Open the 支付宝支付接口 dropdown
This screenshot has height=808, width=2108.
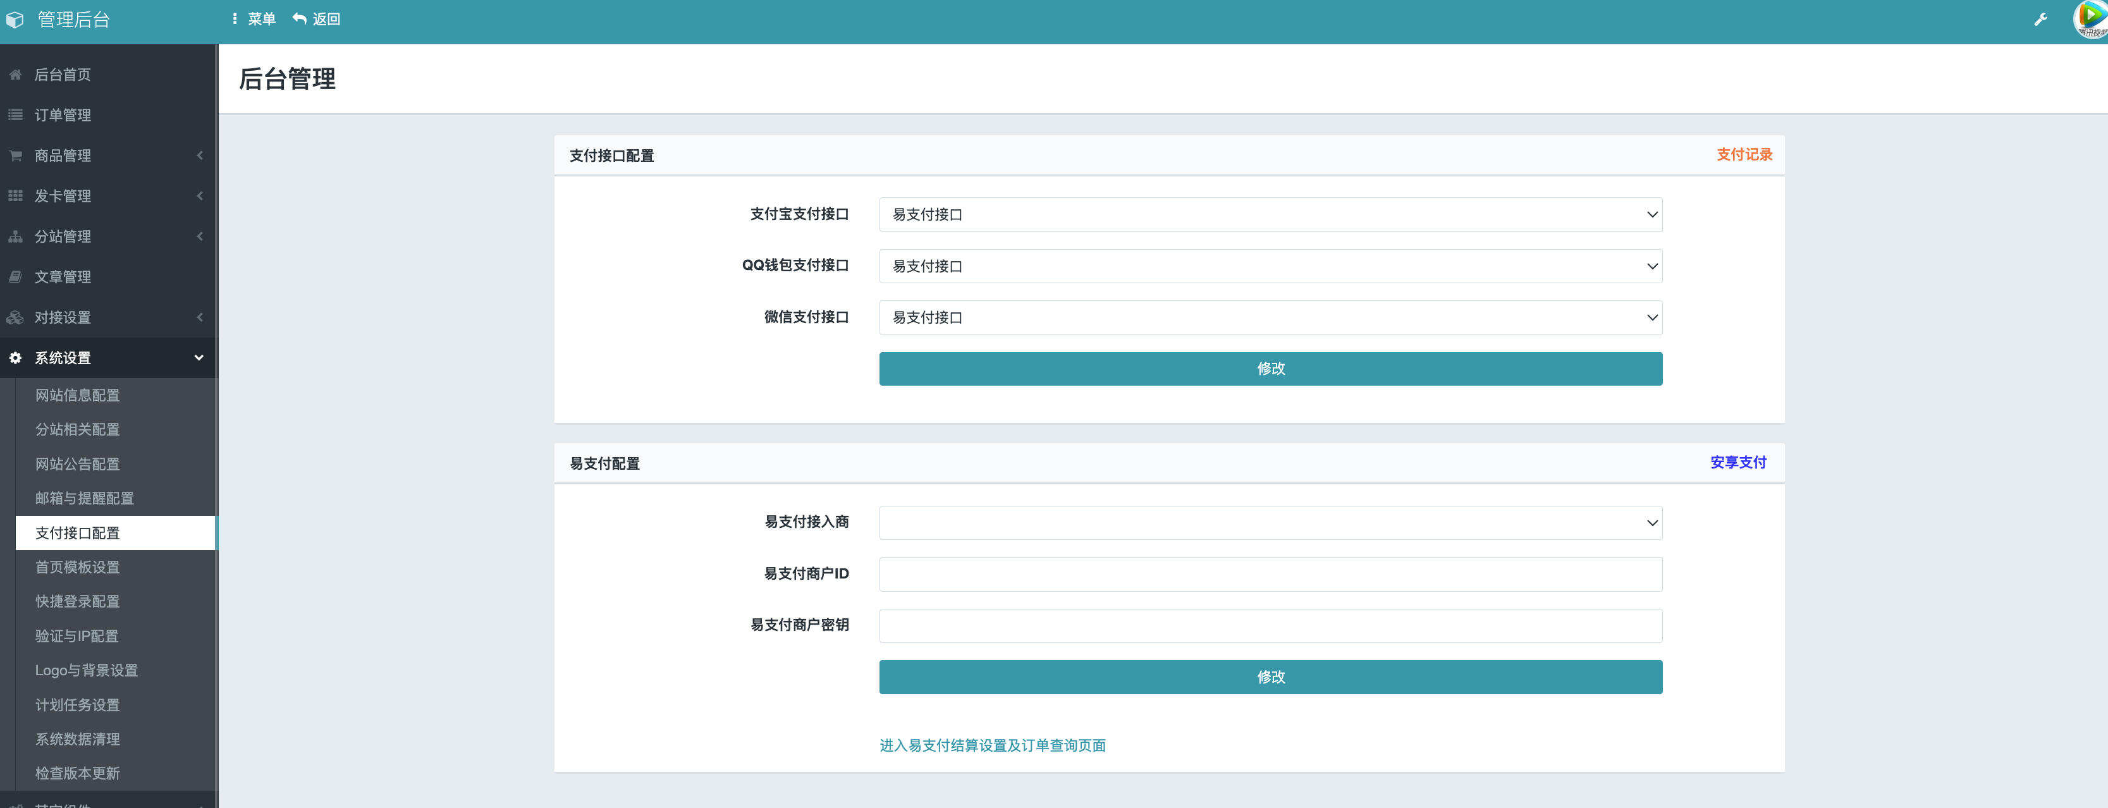[1270, 214]
